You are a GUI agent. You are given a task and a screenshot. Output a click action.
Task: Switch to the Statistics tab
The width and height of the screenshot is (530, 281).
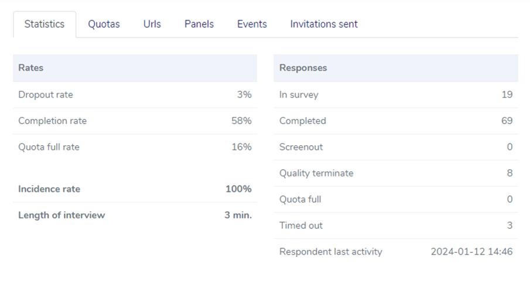pos(45,25)
